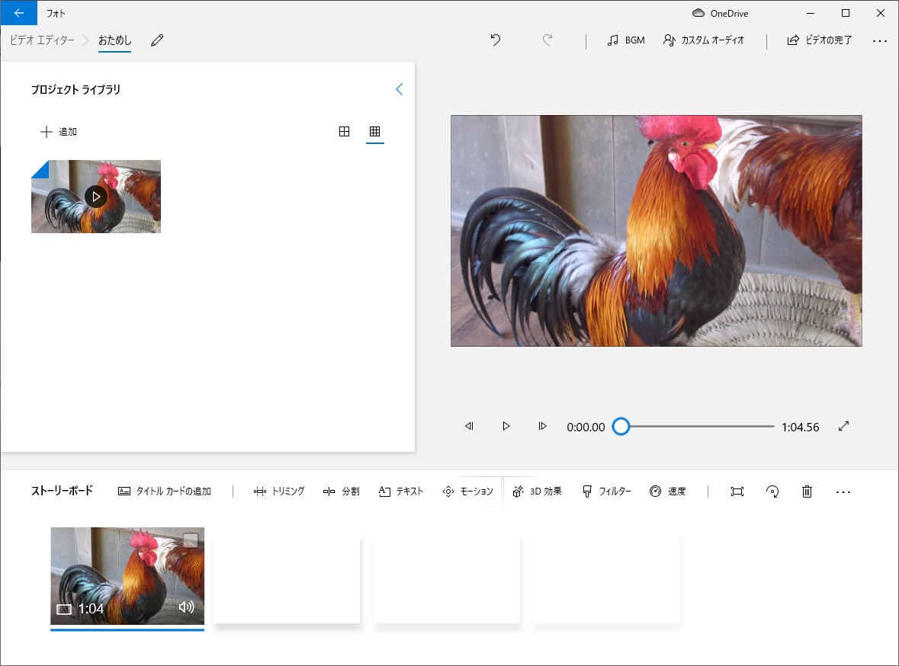Redo the last undone action
The image size is (899, 666).
(547, 40)
